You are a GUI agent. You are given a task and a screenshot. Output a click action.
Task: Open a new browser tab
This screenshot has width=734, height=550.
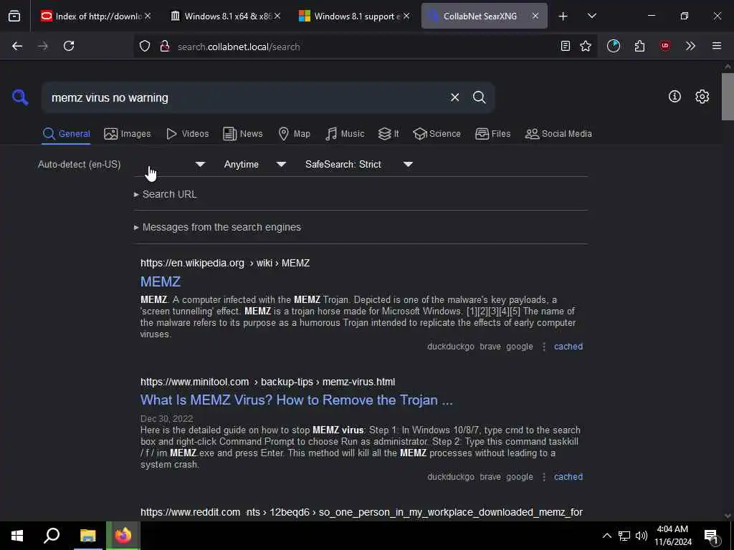563,16
